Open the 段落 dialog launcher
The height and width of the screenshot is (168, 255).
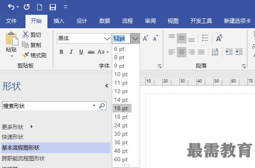(244, 66)
